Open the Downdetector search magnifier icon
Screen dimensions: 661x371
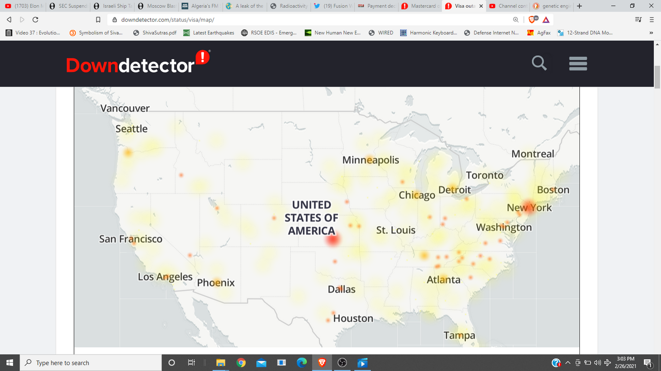539,63
